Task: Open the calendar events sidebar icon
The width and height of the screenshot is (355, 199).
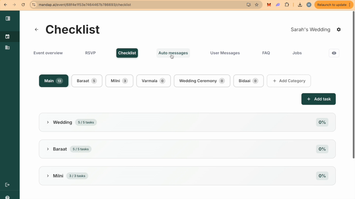Action: [7, 36]
